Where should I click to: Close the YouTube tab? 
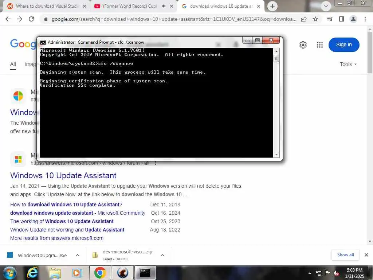pyautogui.click(x=172, y=6)
